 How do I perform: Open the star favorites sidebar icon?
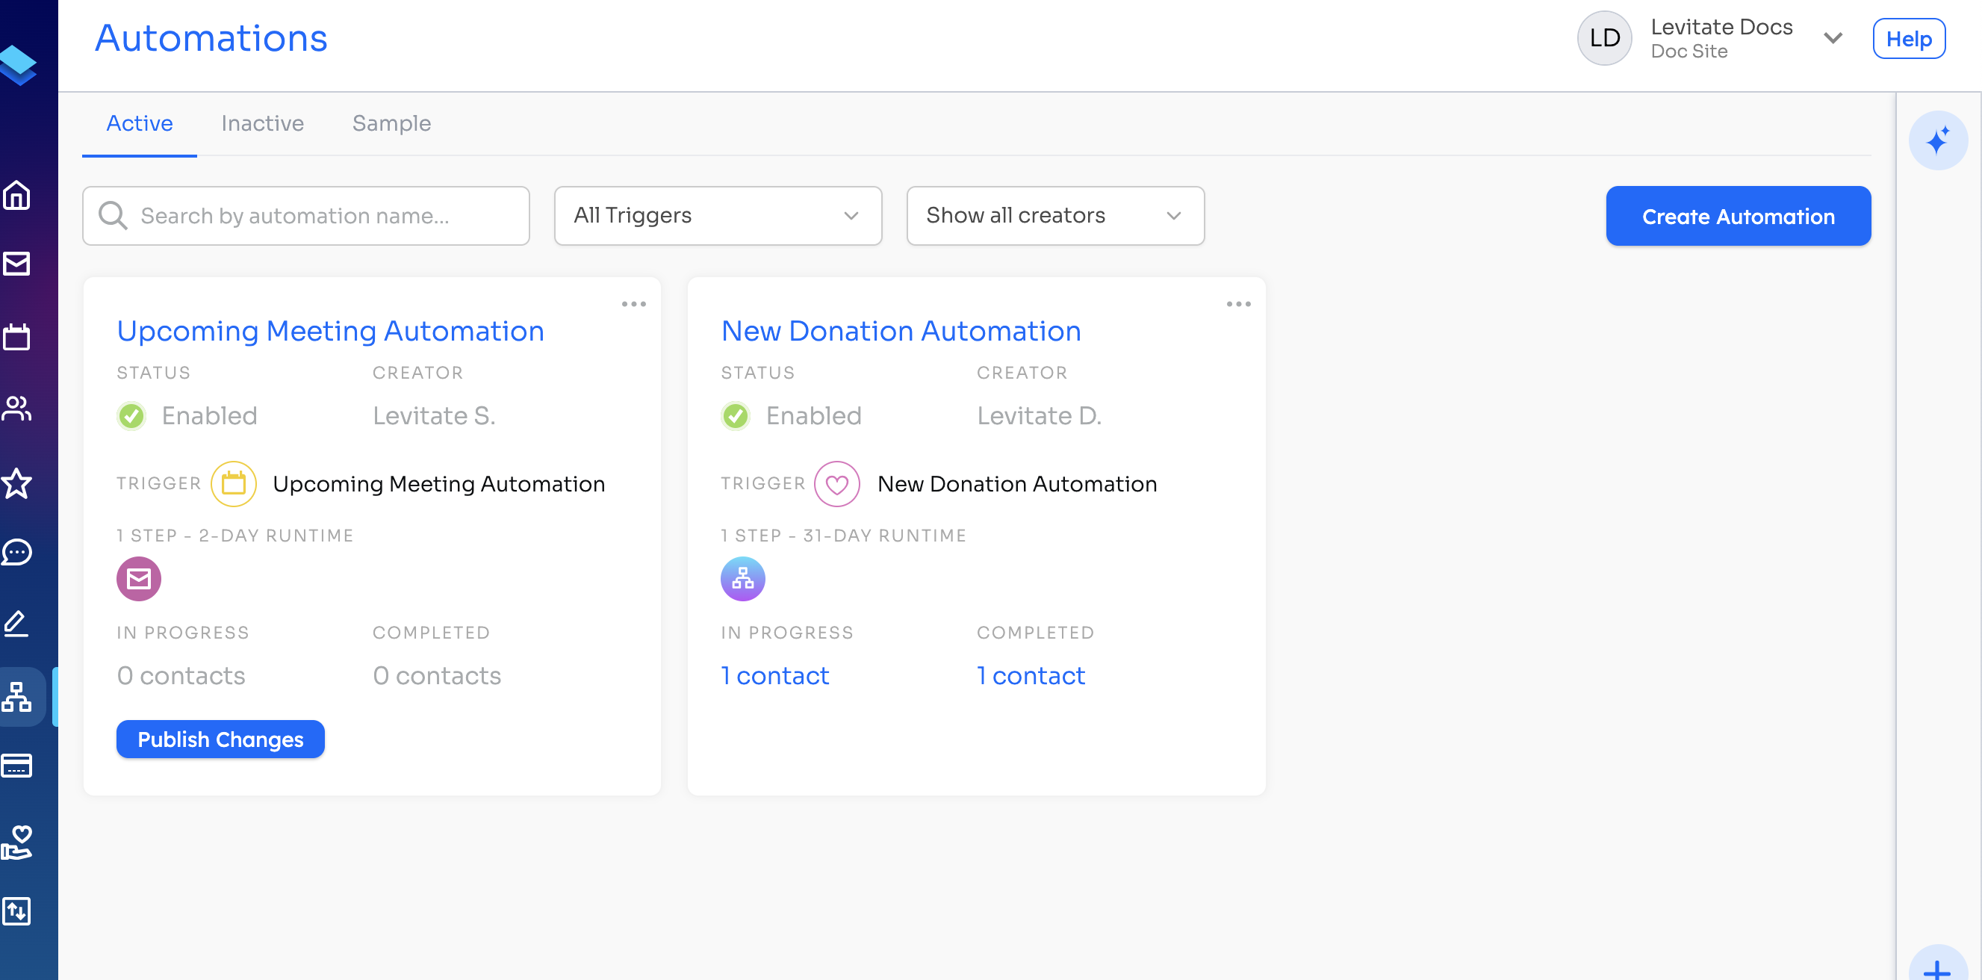pos(17,483)
